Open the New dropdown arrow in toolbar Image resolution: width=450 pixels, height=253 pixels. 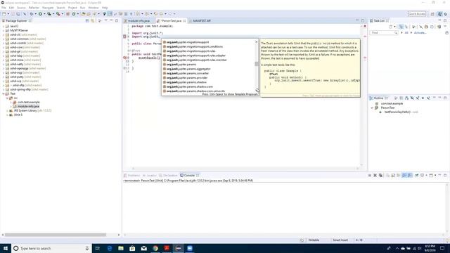point(8,14)
